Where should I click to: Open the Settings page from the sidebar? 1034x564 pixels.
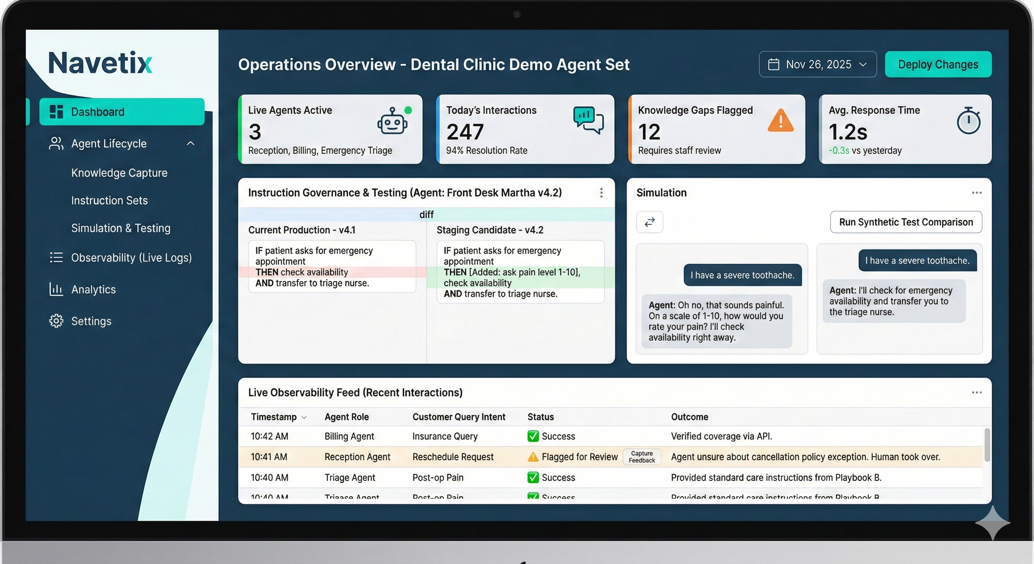click(x=91, y=321)
